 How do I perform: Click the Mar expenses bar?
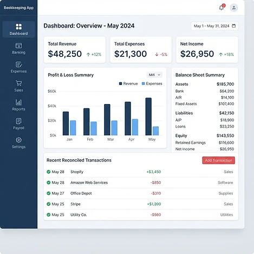pyautogui.click(x=114, y=128)
